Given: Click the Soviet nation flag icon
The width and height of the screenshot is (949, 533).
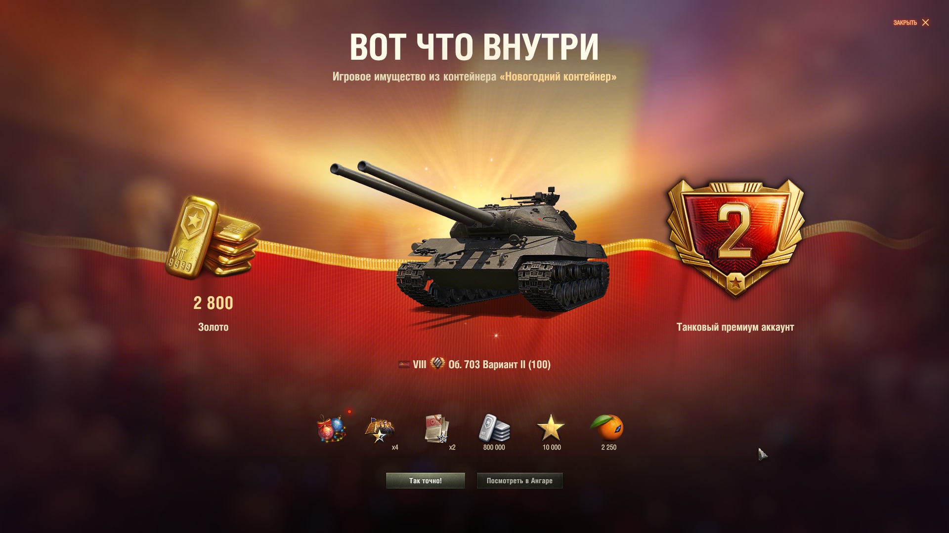Looking at the screenshot, I should 404,365.
